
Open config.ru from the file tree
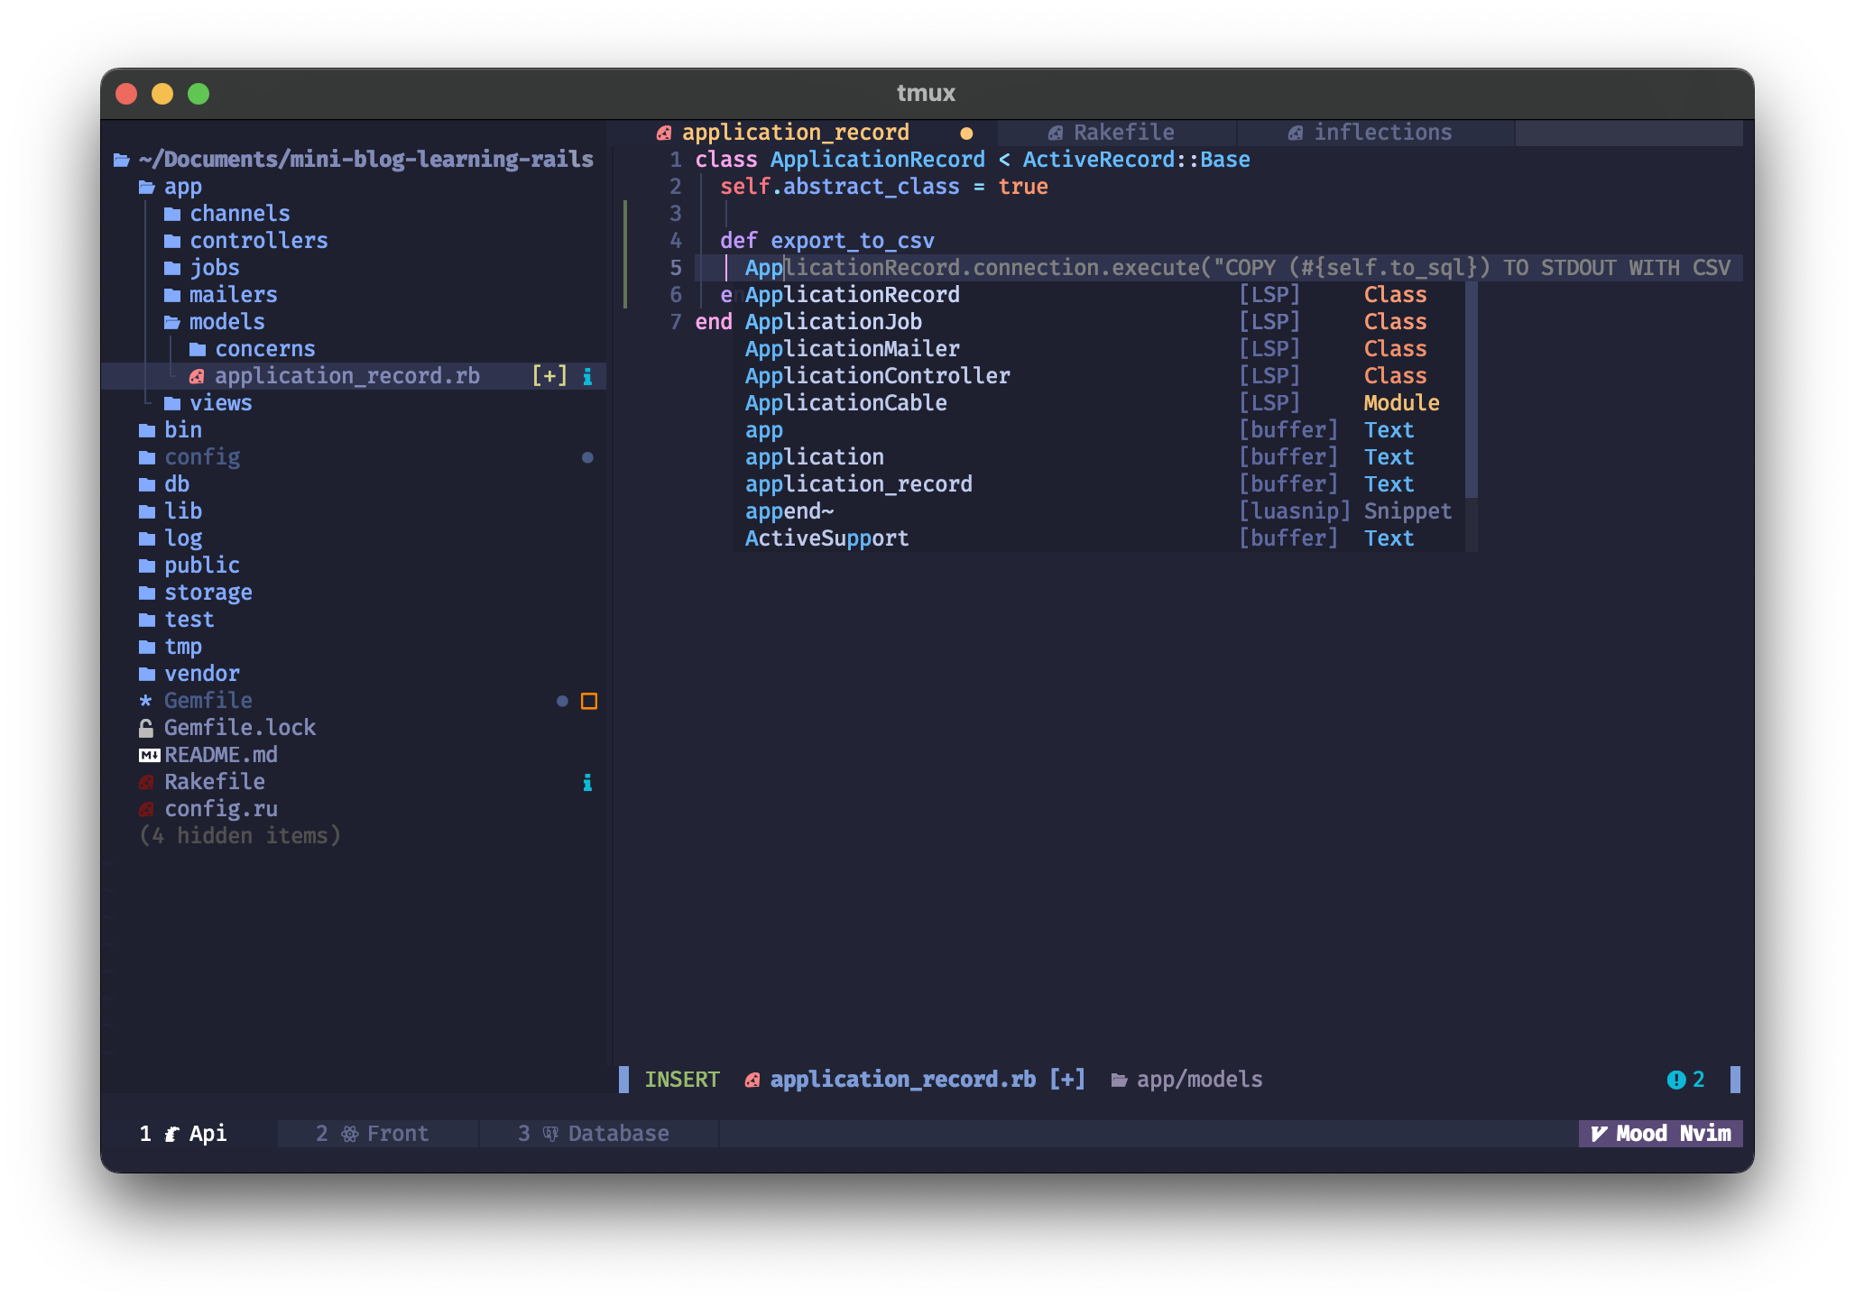tap(220, 809)
